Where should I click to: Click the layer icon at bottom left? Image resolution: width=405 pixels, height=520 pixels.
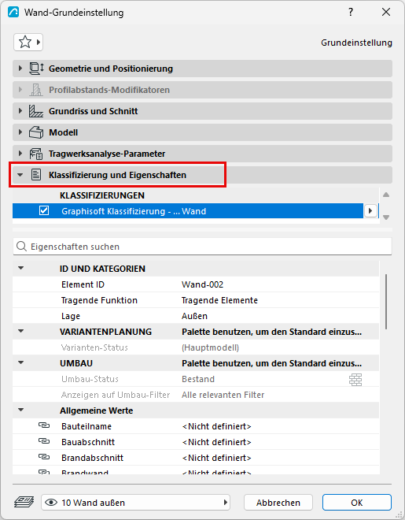(24, 502)
